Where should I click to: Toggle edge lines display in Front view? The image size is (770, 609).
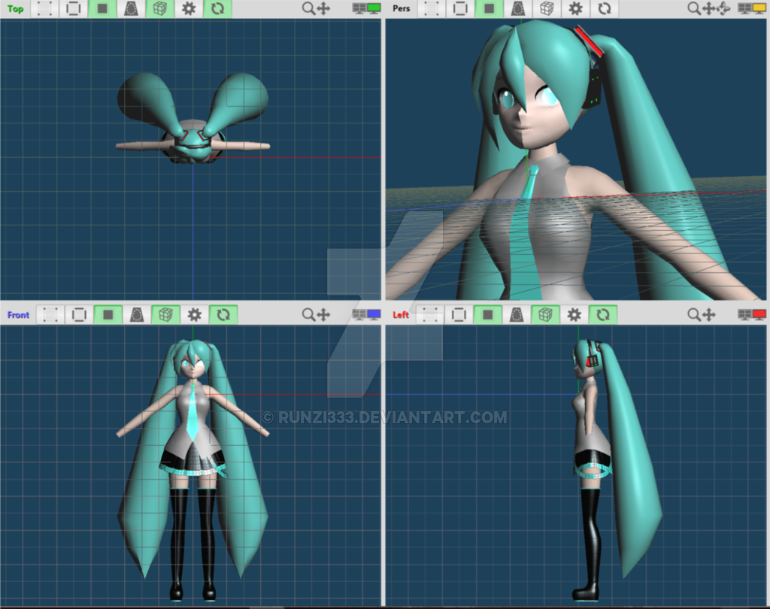pyautogui.click(x=79, y=315)
